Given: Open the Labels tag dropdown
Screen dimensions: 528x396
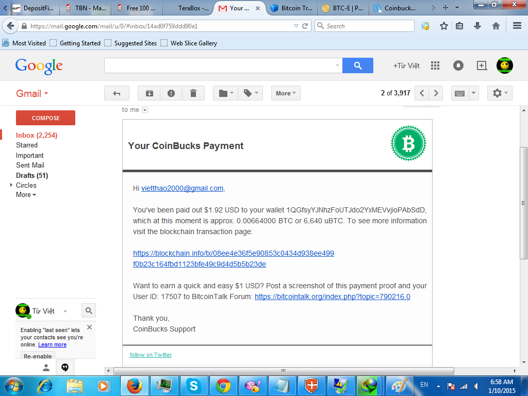Looking at the screenshot, I should (x=251, y=93).
